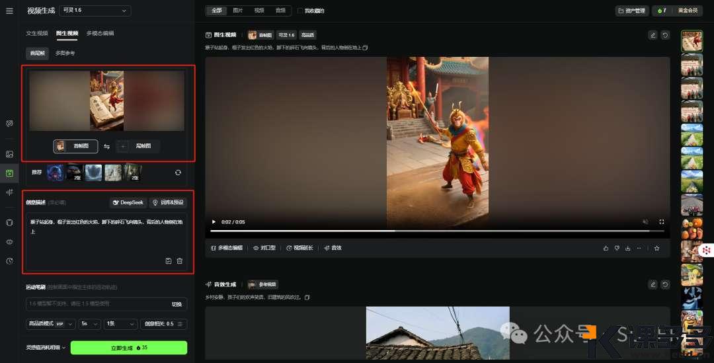
Task: Swap first and last frame images
Action: [107, 147]
